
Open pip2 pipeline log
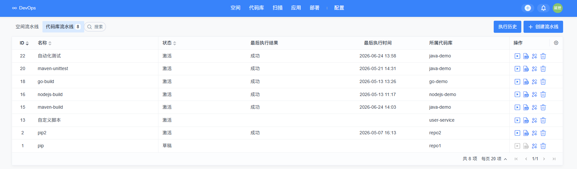click(x=526, y=133)
